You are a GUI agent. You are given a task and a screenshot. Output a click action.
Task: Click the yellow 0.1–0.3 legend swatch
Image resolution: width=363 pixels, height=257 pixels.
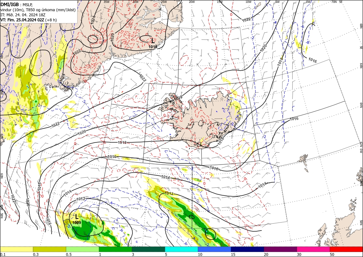pyautogui.click(x=17, y=249)
